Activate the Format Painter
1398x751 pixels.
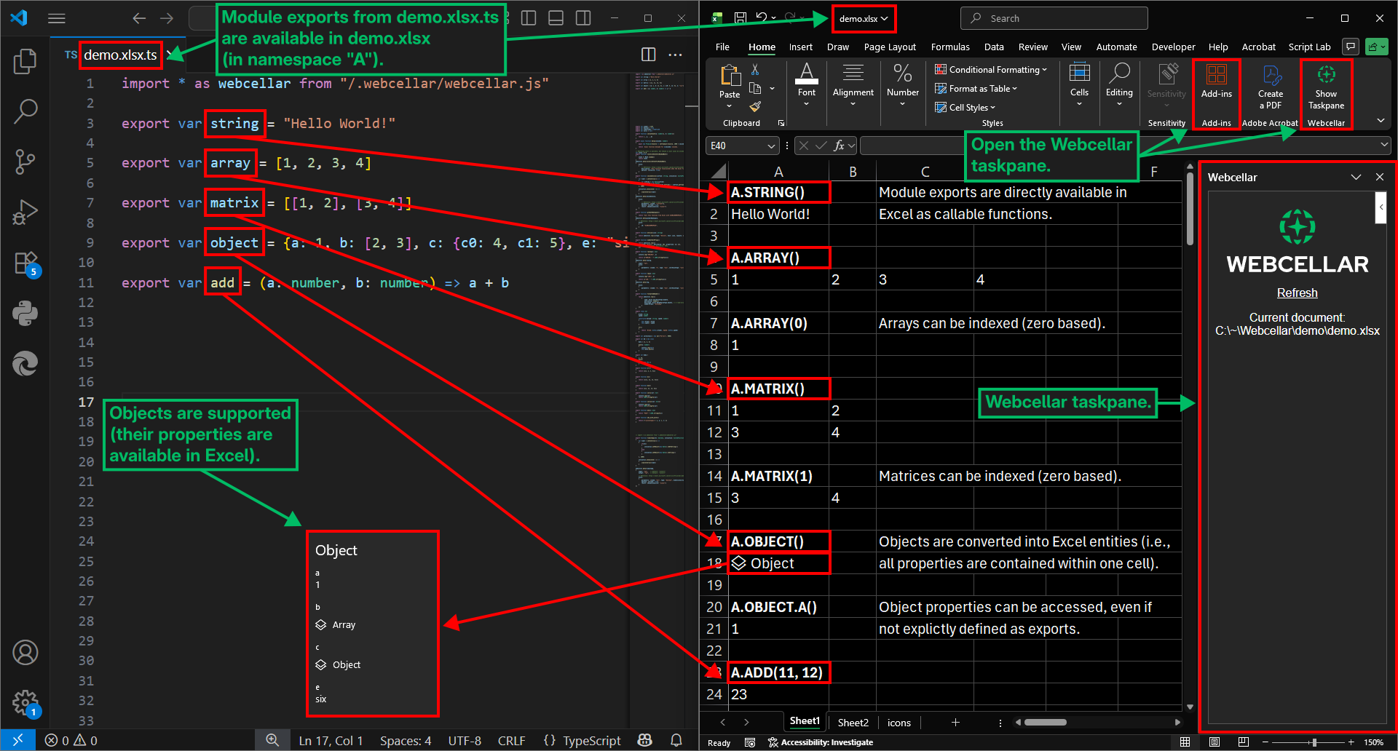pos(756,107)
